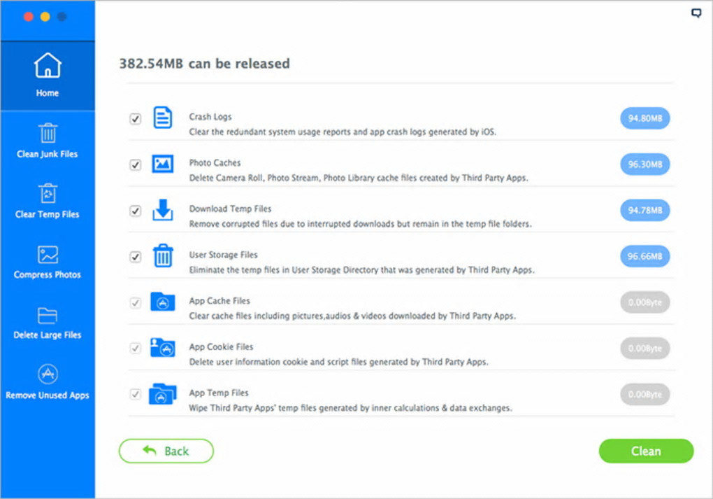Click the Compress Photos icon
This screenshot has width=713, height=499.
coord(48,254)
